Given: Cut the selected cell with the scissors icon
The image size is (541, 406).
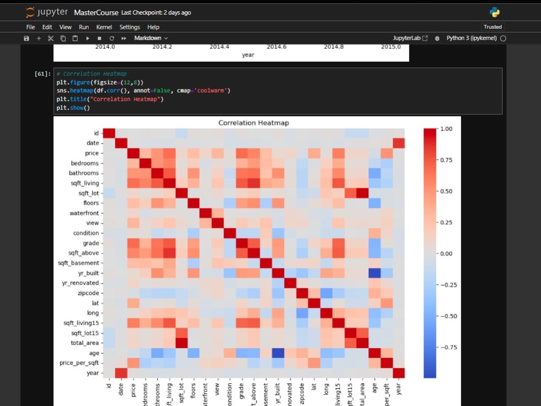Looking at the screenshot, I should [x=51, y=38].
